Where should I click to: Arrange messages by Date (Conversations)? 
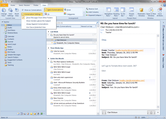pos(54,10)
